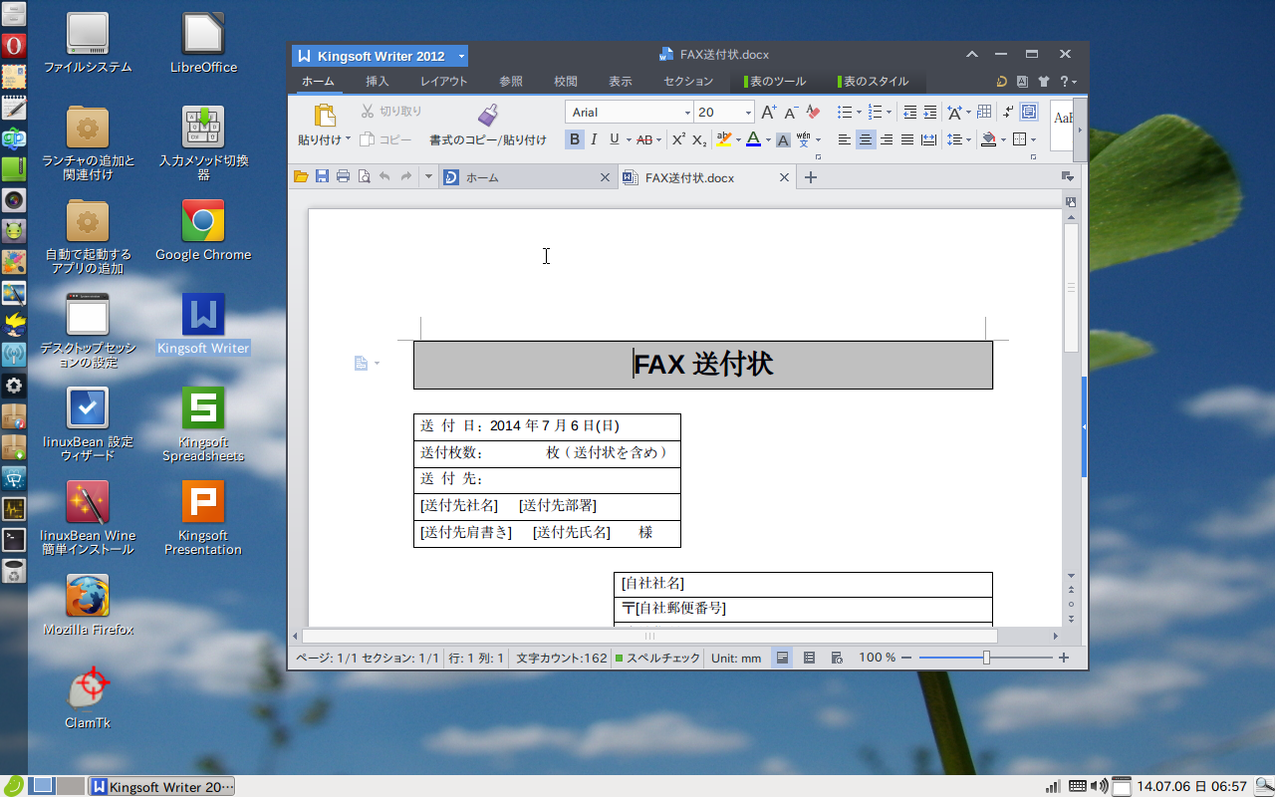Click the plus icon to add new tab
The width and height of the screenshot is (1275, 797).
[x=811, y=177]
